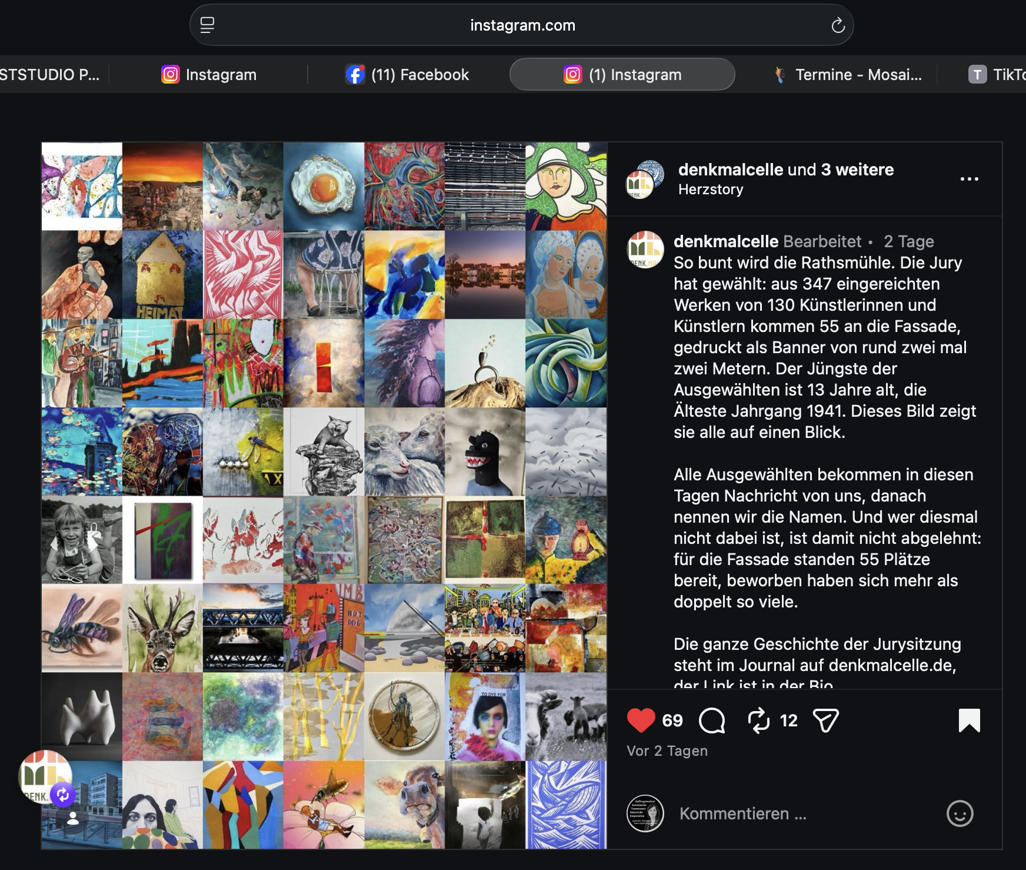Repost using the repost arrows icon

pos(759,720)
